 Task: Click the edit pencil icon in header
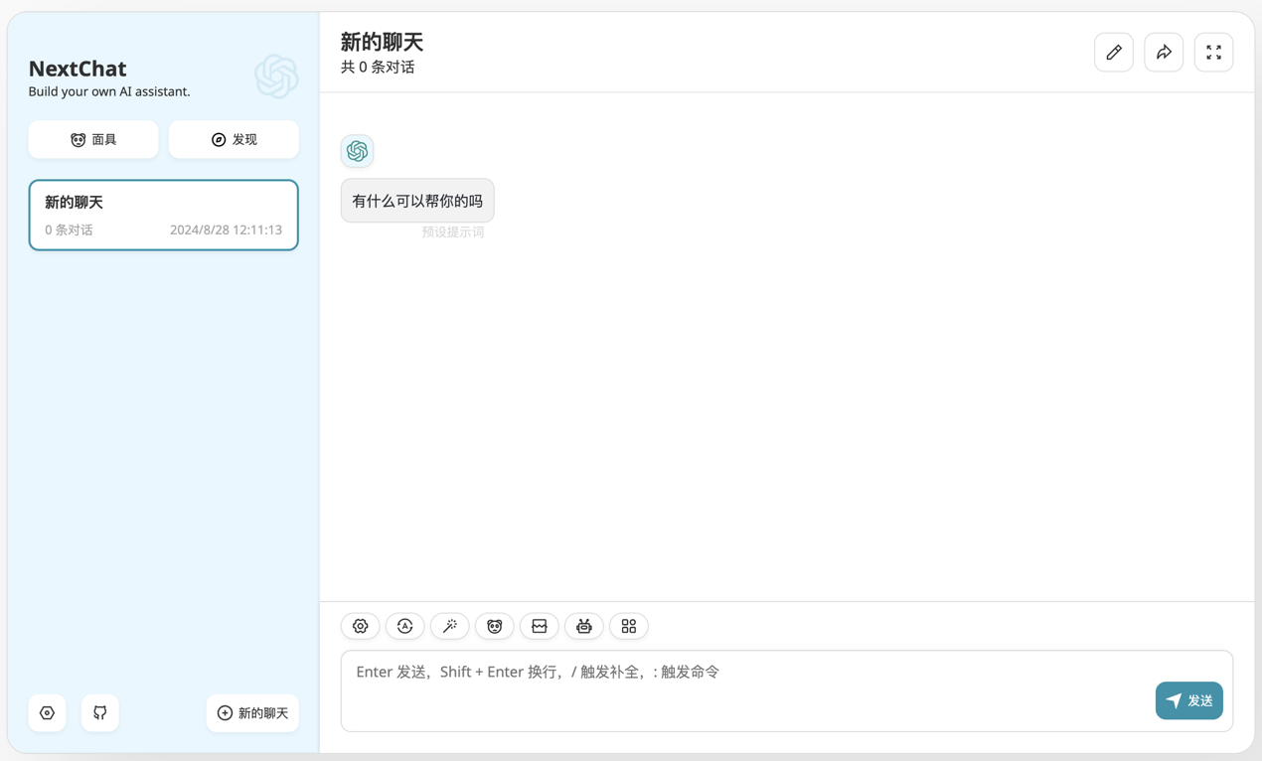tap(1114, 53)
